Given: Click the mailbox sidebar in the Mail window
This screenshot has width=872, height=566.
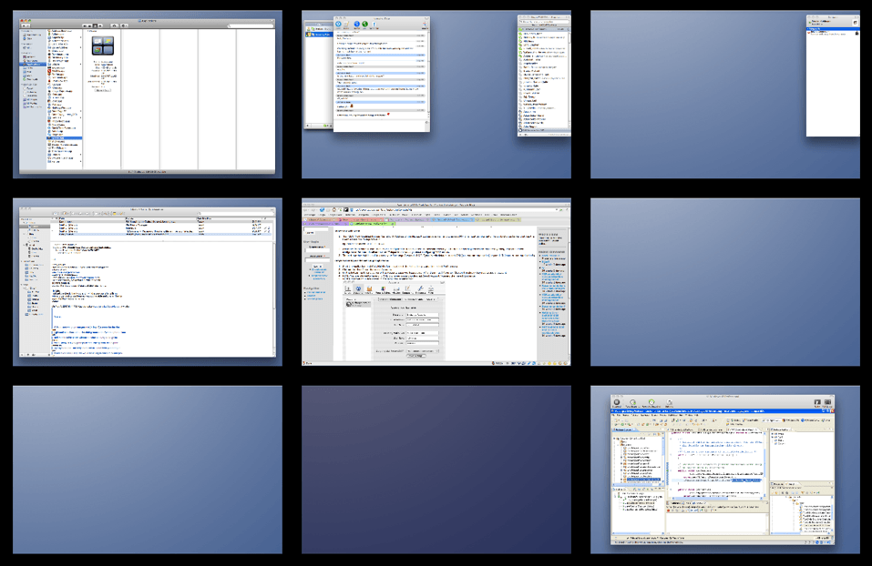Looking at the screenshot, I should pos(33,282).
